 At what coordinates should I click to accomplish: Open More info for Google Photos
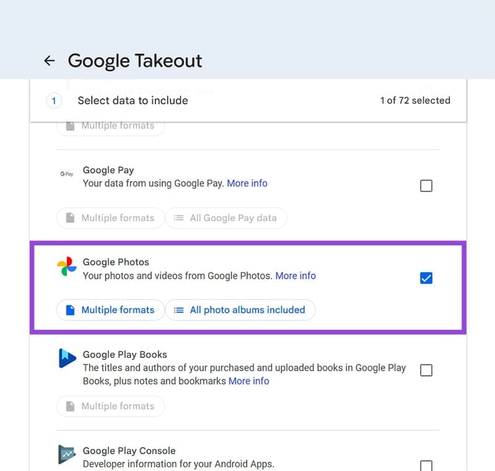coord(296,276)
